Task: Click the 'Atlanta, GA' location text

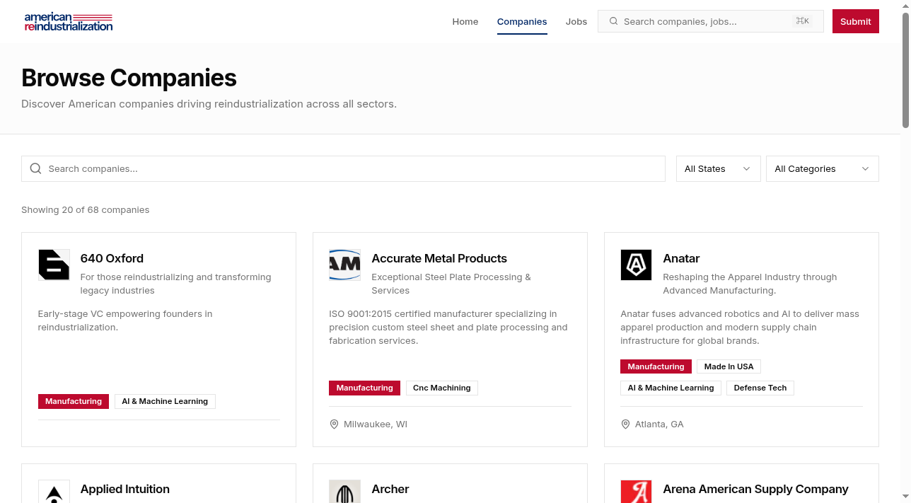Action: 659,424
